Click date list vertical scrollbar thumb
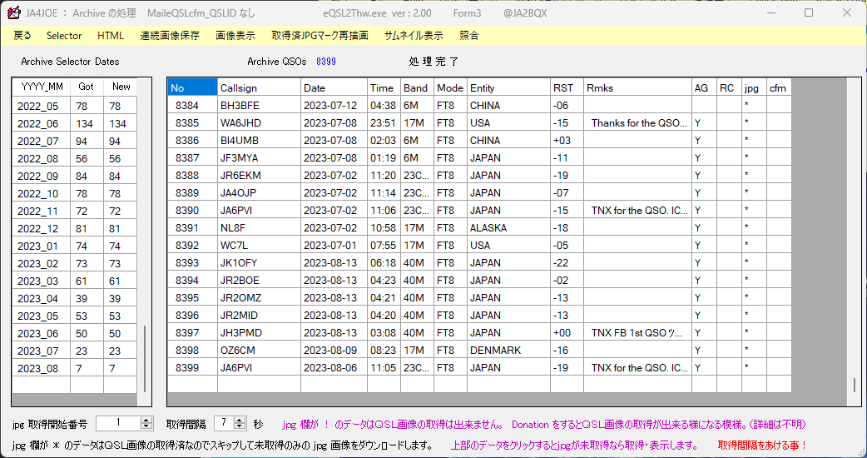867x458 pixels. coord(145,358)
